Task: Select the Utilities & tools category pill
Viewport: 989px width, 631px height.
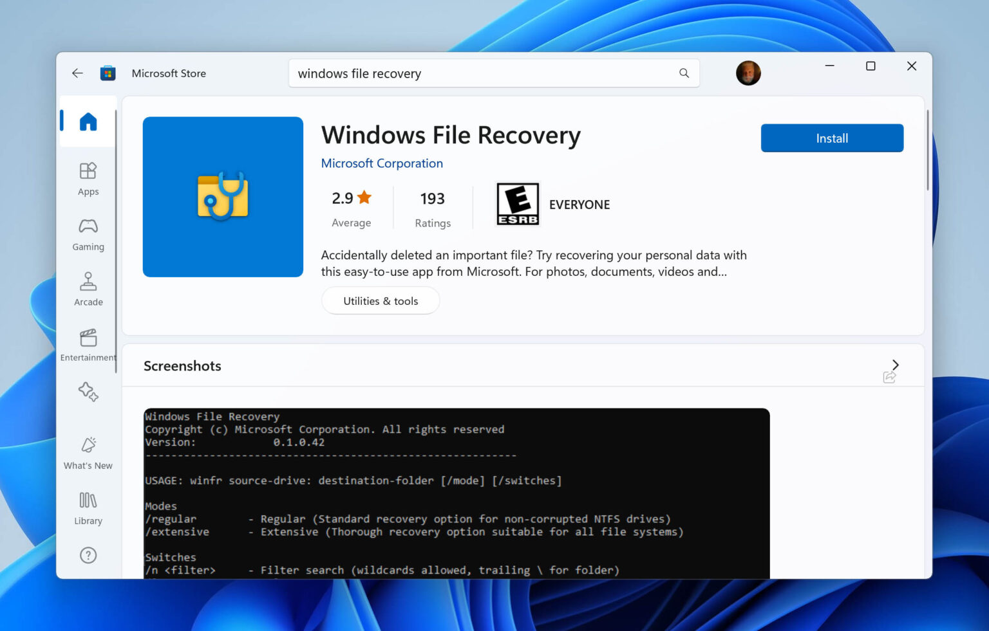Action: pos(380,300)
